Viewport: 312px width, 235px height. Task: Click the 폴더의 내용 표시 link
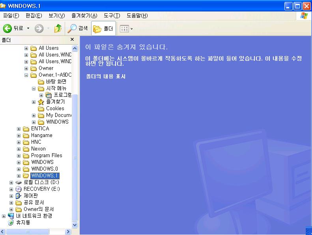pos(106,76)
